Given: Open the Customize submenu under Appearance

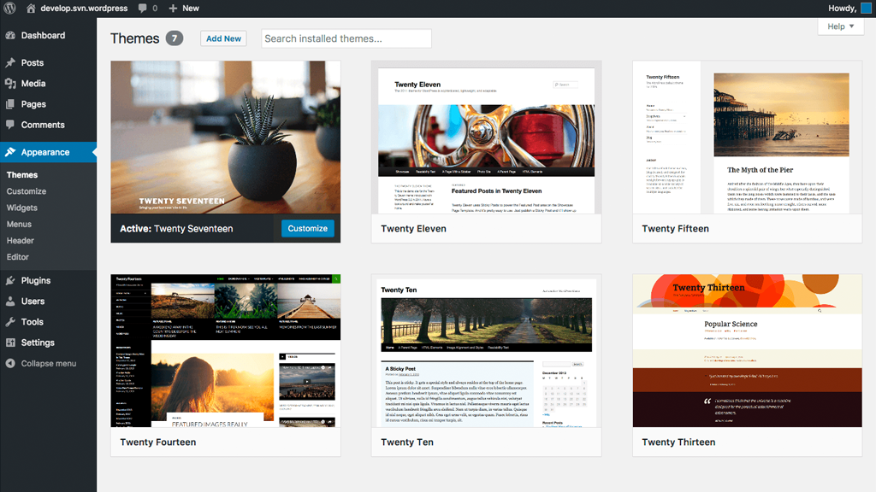Looking at the screenshot, I should (27, 191).
